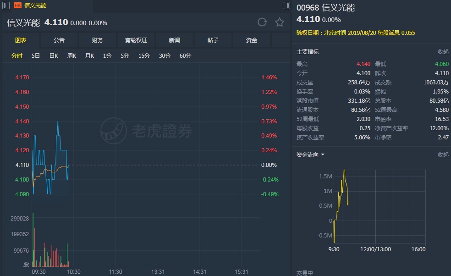Click the 信义光能 tab title at top
The height and width of the screenshot is (276, 451).
(x=35, y=6)
